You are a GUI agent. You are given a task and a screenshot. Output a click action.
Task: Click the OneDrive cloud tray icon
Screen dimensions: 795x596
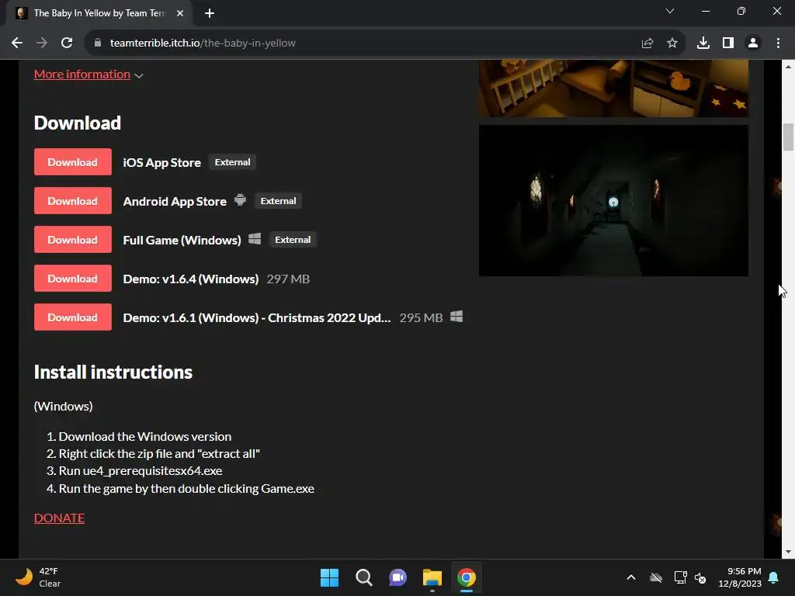coord(656,577)
